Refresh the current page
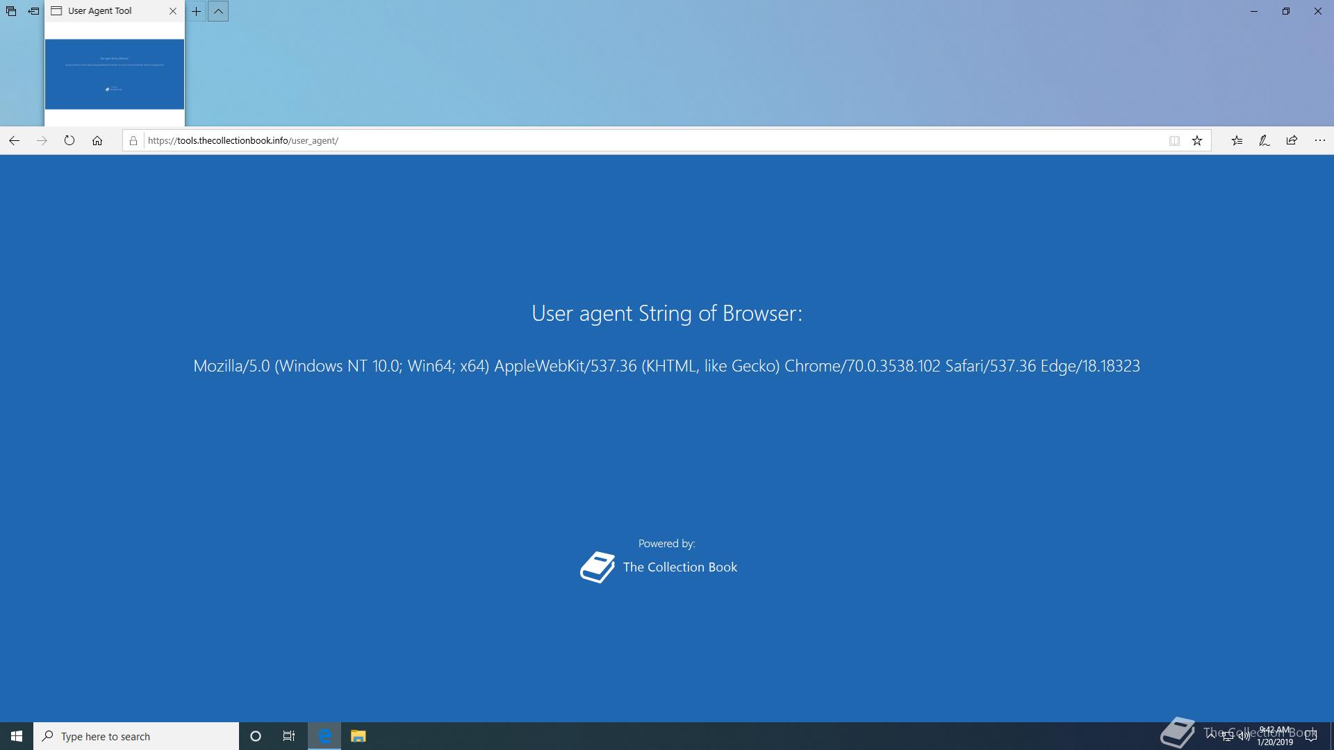The width and height of the screenshot is (1334, 750). pos(69,140)
